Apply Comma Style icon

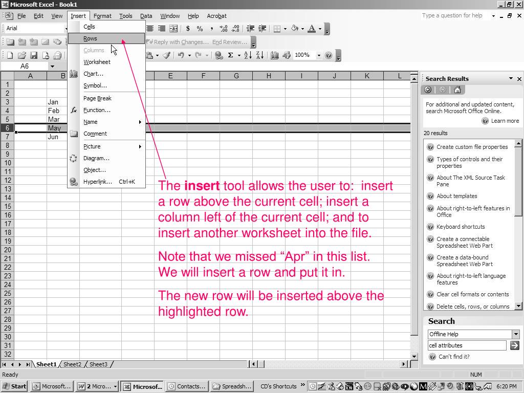click(x=211, y=29)
